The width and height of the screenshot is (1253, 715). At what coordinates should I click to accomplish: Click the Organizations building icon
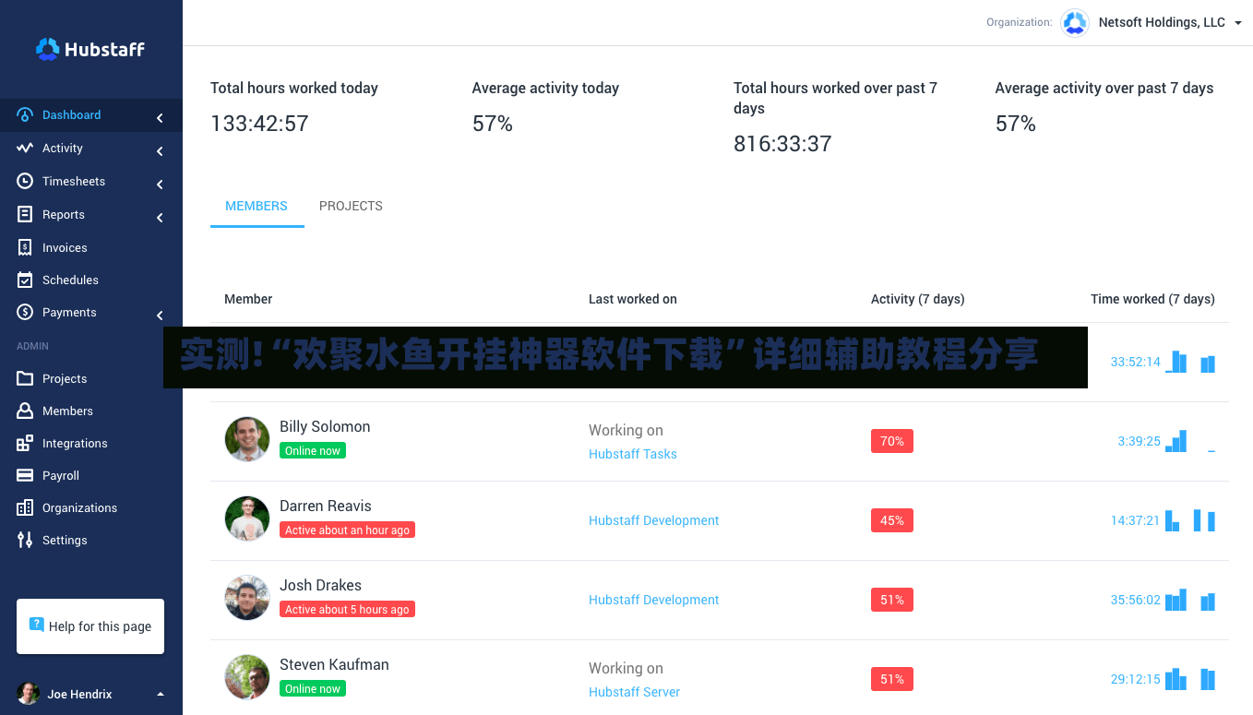(x=25, y=508)
